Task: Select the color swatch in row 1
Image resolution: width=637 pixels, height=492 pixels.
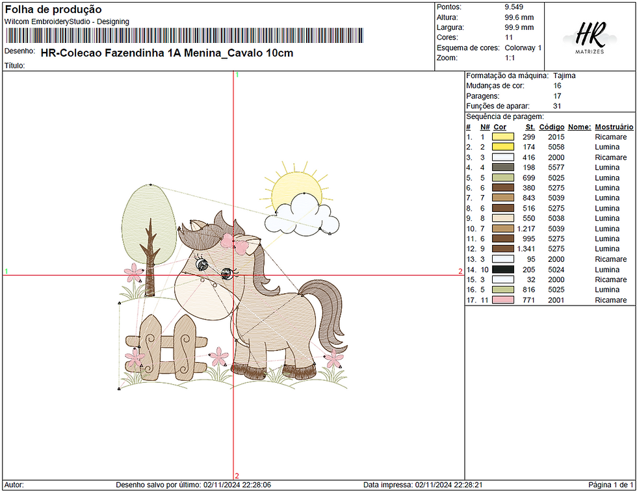Action: (503, 137)
